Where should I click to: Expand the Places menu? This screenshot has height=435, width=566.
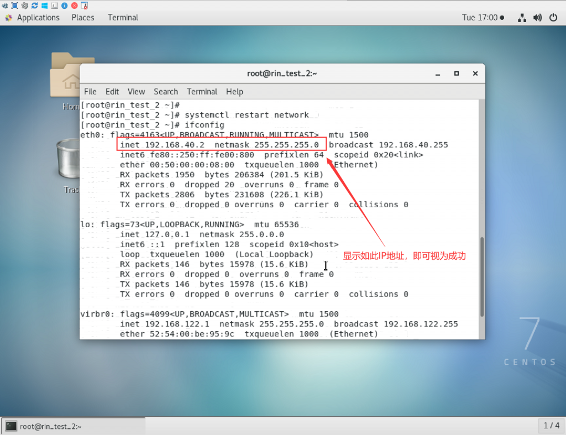point(83,18)
